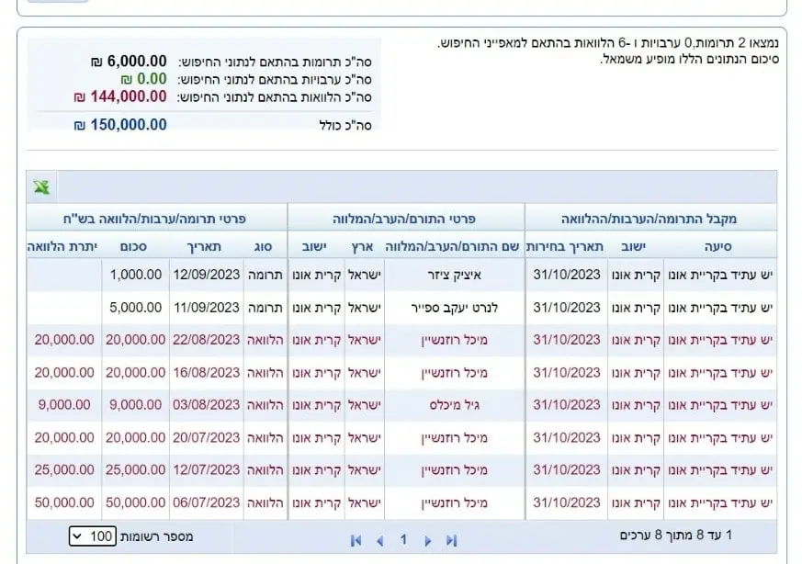The image size is (802, 564).
Task: Sort by שם התורם/הערב/המלווה column header
Action: 452,246
